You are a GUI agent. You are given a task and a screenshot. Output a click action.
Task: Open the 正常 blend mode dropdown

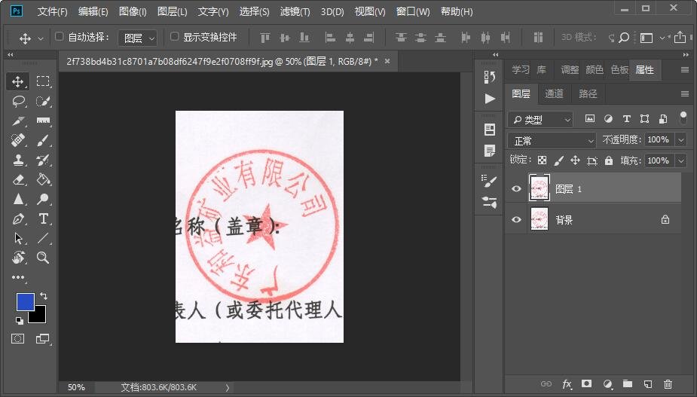[x=552, y=141]
